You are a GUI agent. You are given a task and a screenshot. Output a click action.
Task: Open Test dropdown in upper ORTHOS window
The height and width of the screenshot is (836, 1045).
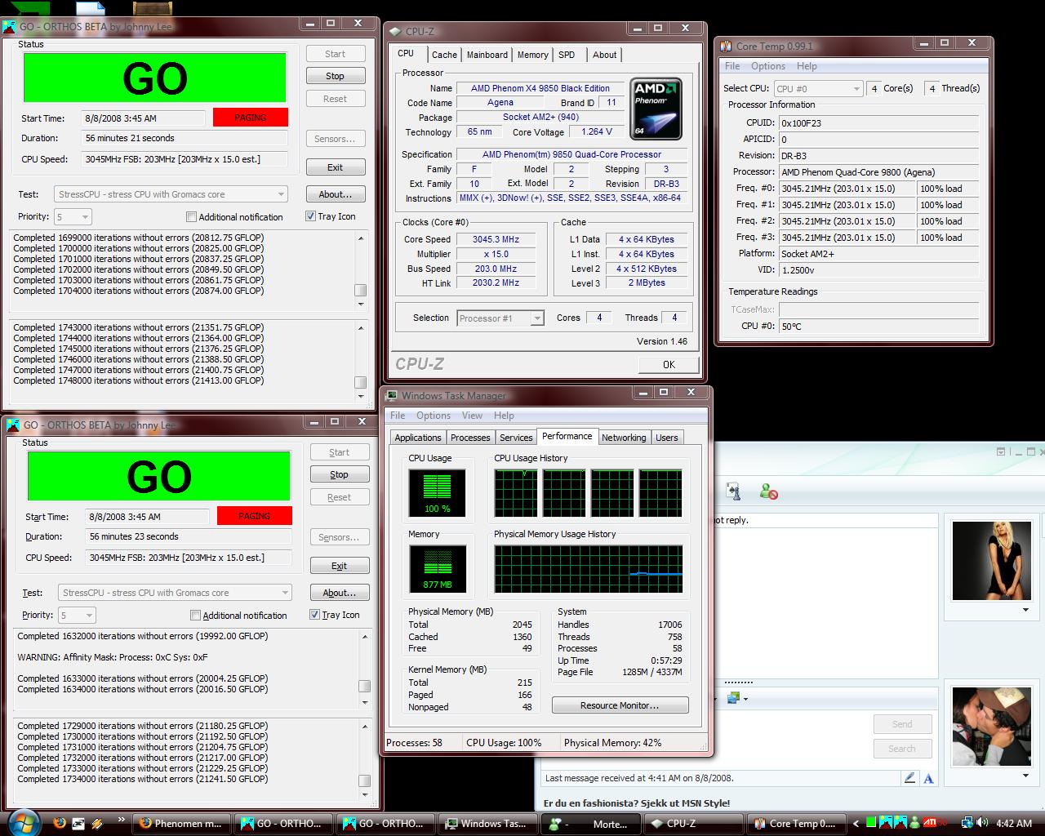[171, 194]
